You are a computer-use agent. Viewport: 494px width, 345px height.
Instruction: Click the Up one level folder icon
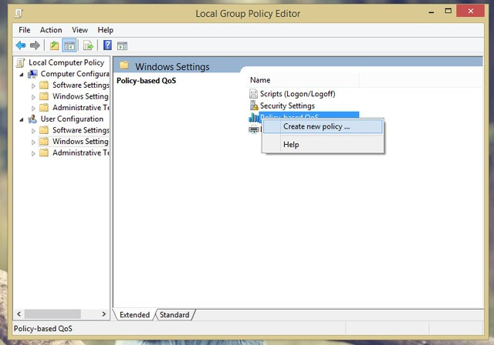point(55,45)
